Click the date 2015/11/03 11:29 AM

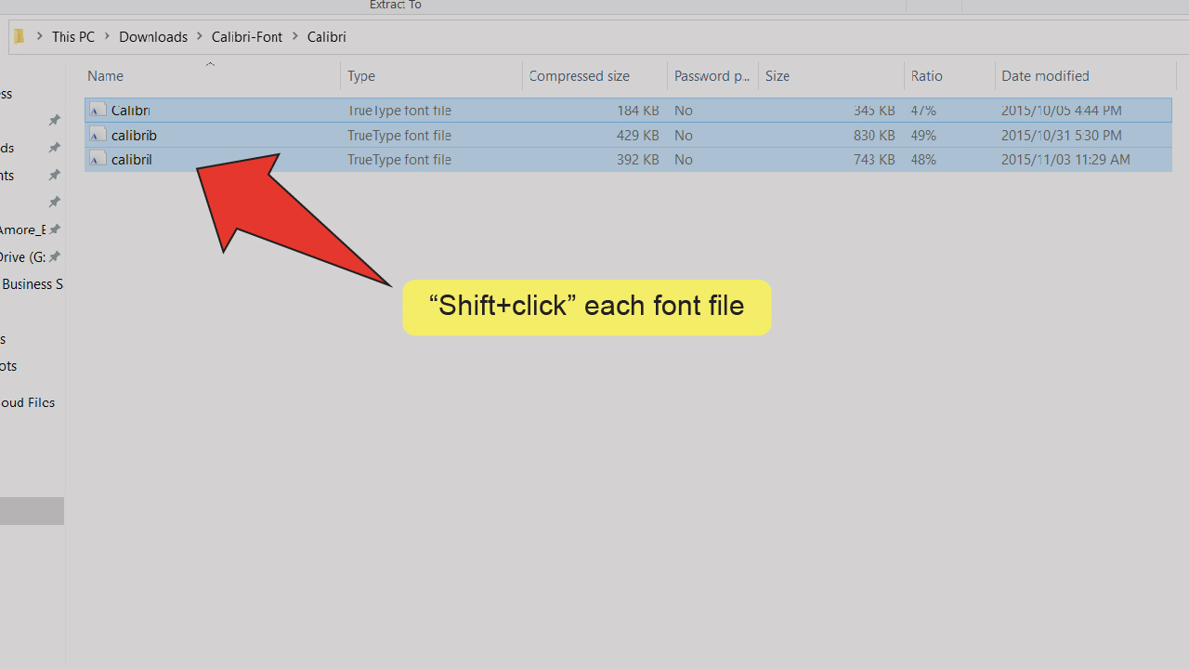point(1065,160)
